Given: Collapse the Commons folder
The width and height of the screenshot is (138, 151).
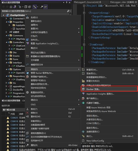Looking at the screenshot, I should click(6, 36).
